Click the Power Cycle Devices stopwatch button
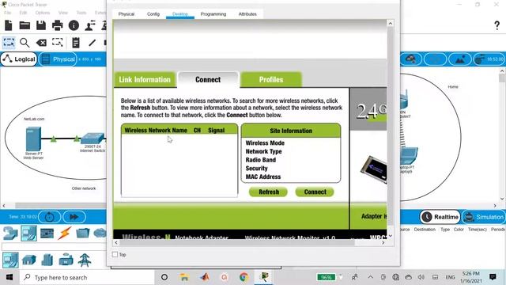The width and height of the screenshot is (506, 285). pos(49,217)
